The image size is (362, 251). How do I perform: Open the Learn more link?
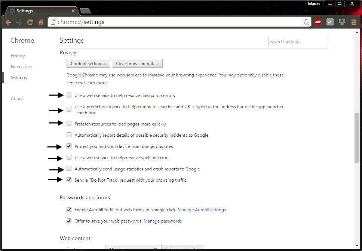(x=95, y=83)
